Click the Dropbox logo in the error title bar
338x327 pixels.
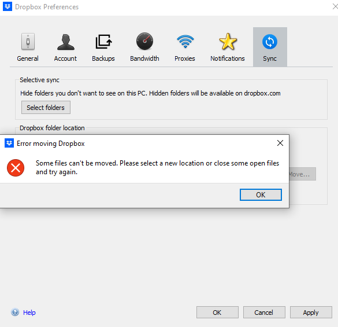(x=9, y=143)
